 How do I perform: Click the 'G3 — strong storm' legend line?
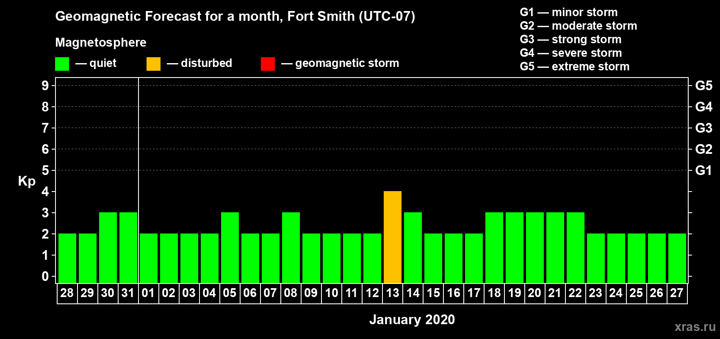pos(571,39)
